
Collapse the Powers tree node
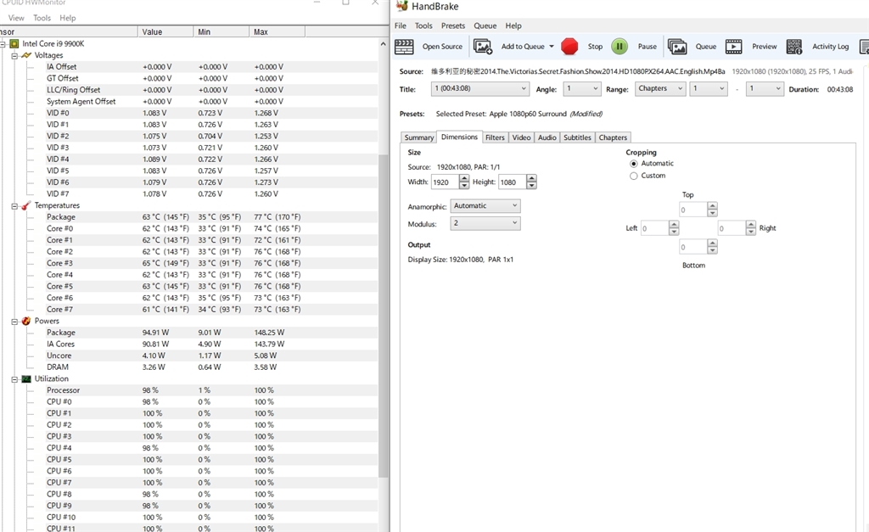tap(15, 322)
